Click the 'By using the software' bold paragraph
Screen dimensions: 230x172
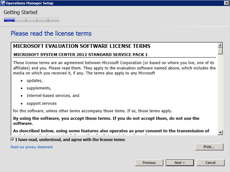click(x=106, y=121)
